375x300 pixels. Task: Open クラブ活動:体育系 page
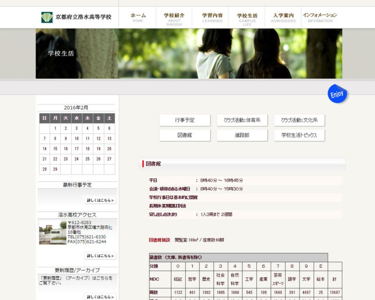point(242,120)
